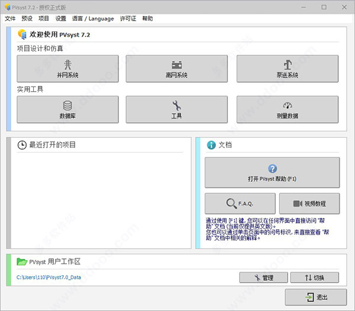Click the green folder icon of user workspace

22,262
